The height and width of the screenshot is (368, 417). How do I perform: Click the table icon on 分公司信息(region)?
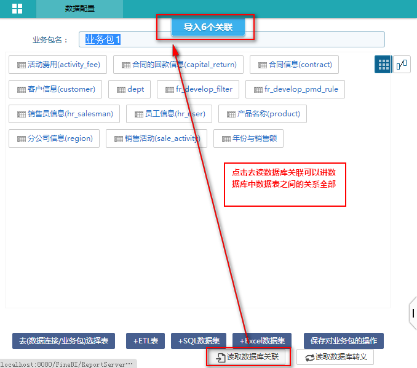21,138
